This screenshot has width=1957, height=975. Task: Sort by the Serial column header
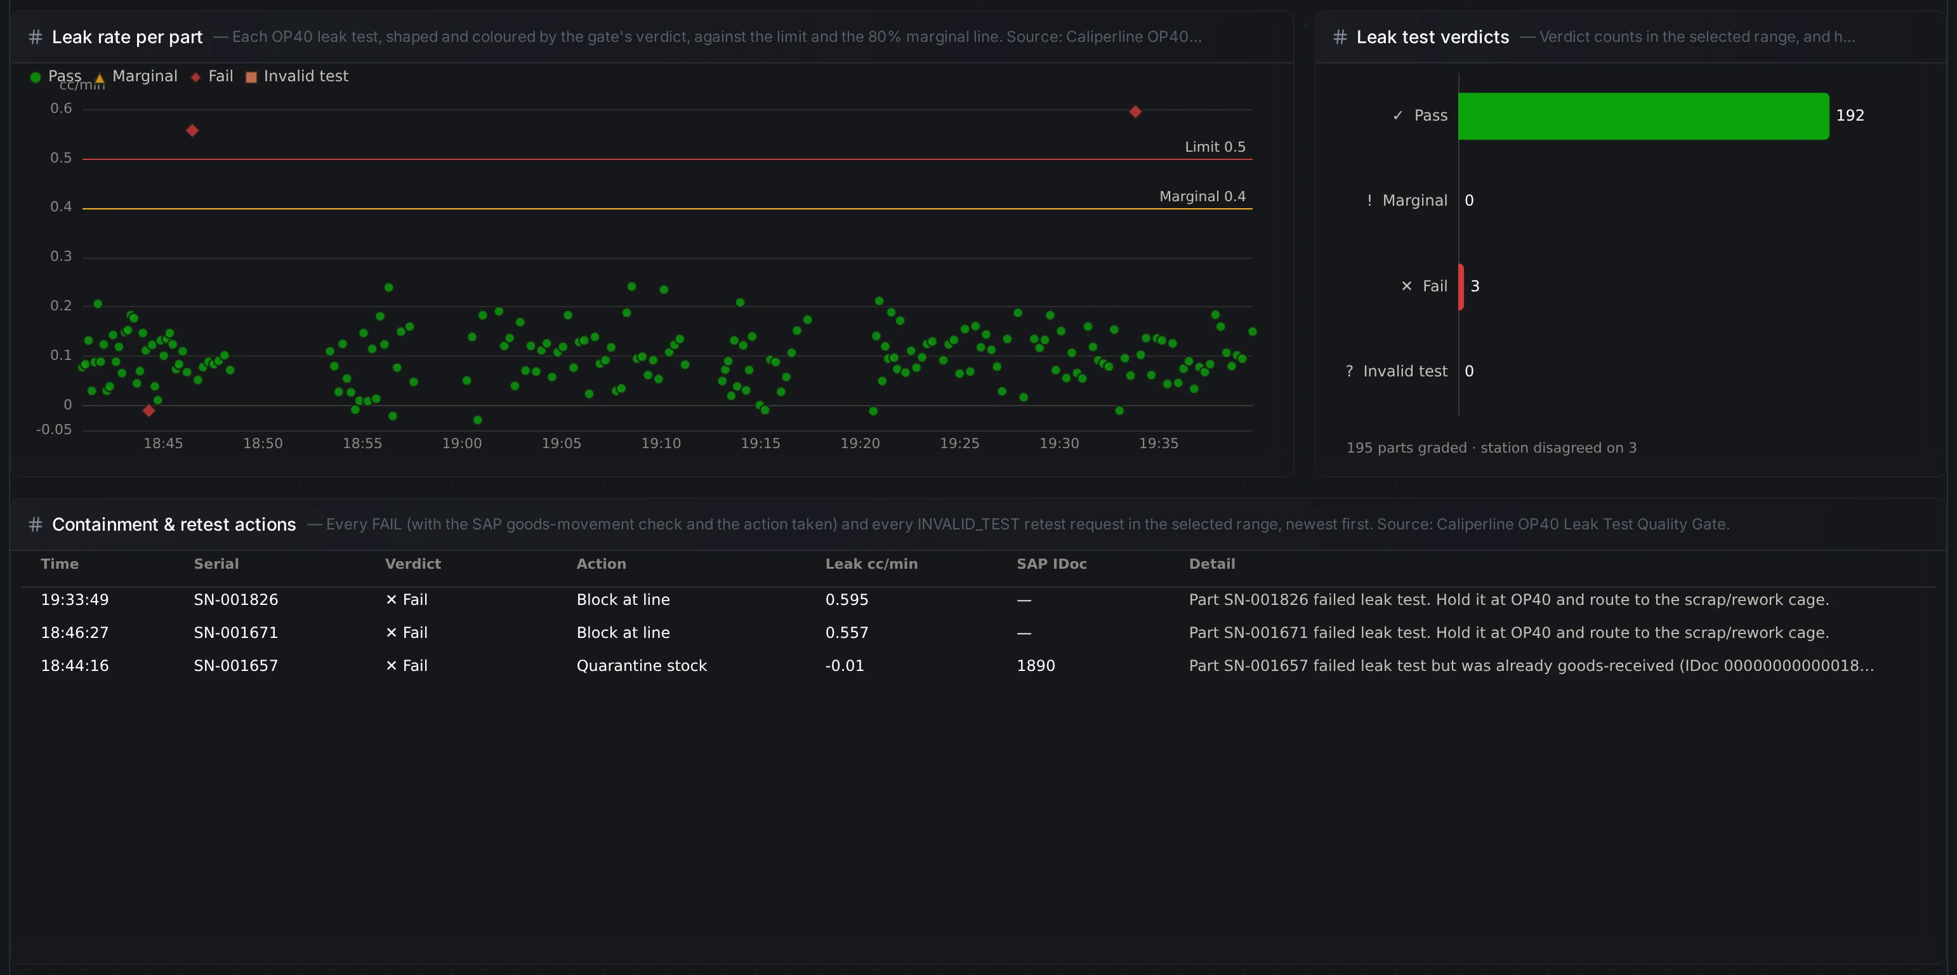click(216, 564)
